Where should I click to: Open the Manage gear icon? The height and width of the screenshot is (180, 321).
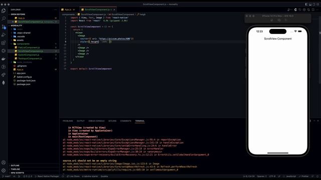(4, 170)
